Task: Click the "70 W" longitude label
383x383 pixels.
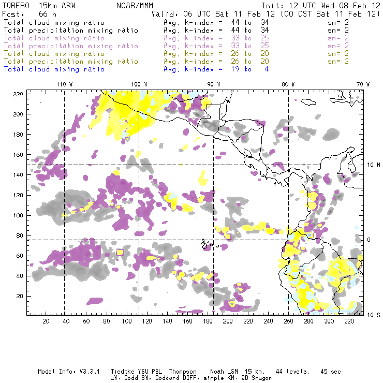Action: point(363,84)
